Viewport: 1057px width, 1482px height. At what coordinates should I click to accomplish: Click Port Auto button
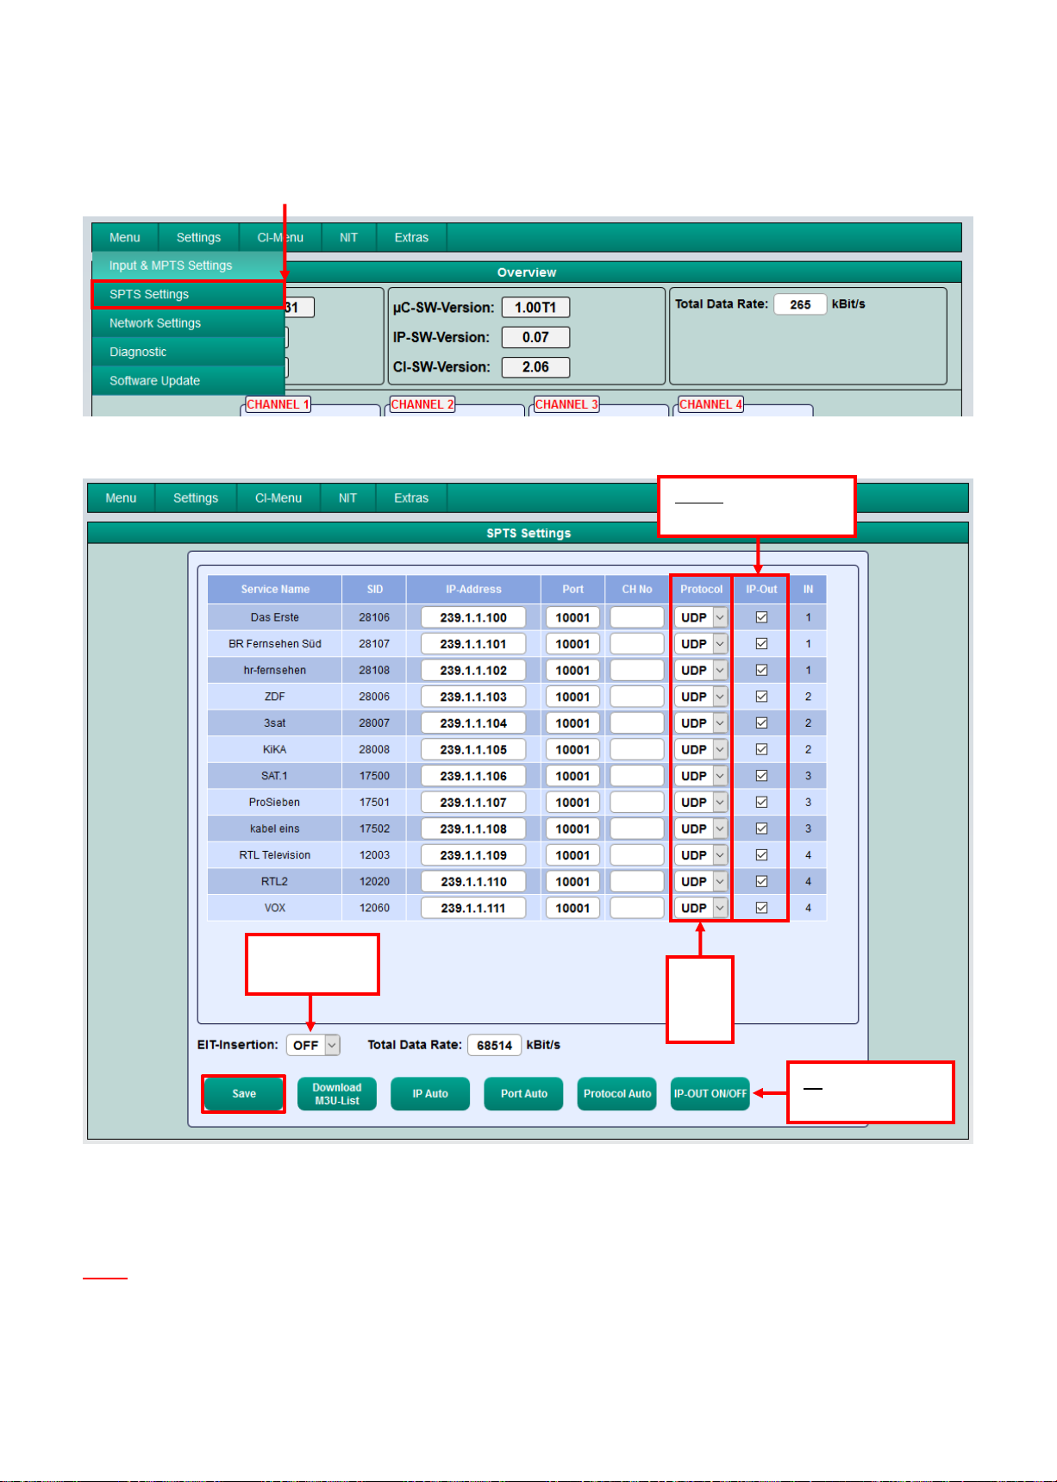(x=524, y=1094)
